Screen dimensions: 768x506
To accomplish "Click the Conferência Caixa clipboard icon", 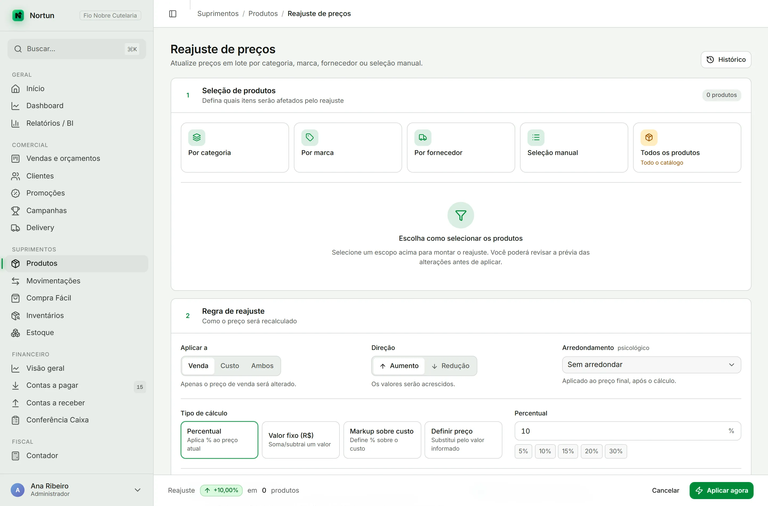I will pos(15,420).
